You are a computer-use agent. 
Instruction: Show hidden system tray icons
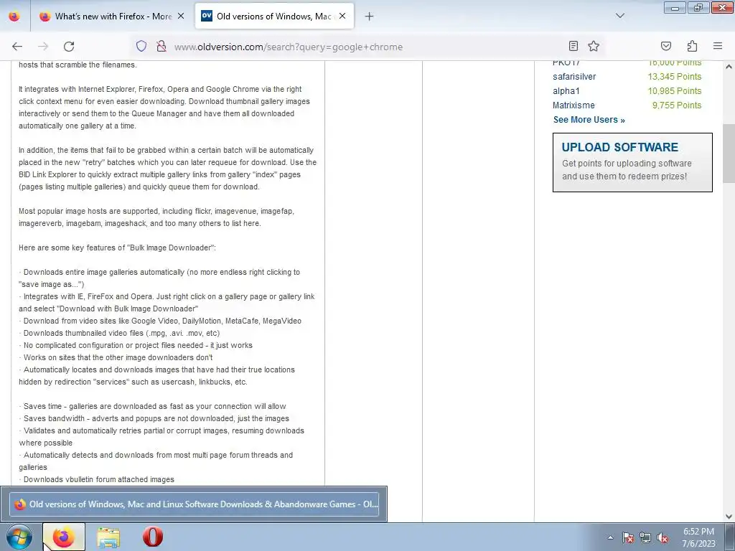(610, 537)
